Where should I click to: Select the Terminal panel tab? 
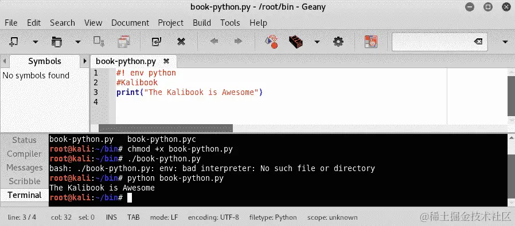[24, 195]
